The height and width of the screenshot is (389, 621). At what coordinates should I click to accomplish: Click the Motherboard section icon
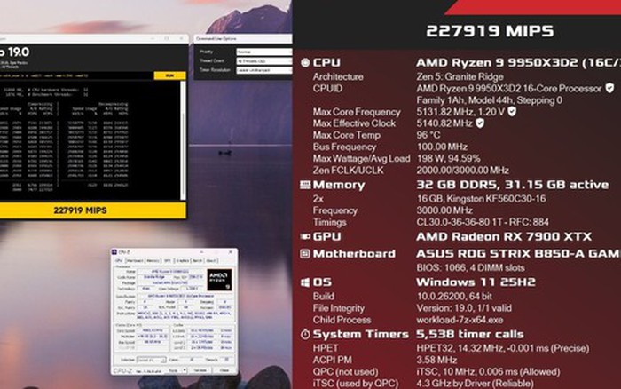pos(306,254)
